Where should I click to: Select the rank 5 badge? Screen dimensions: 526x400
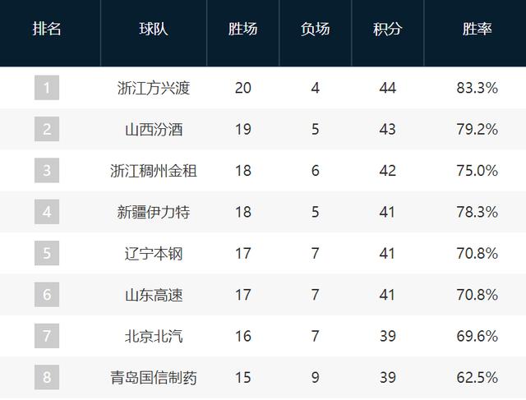click(x=47, y=253)
